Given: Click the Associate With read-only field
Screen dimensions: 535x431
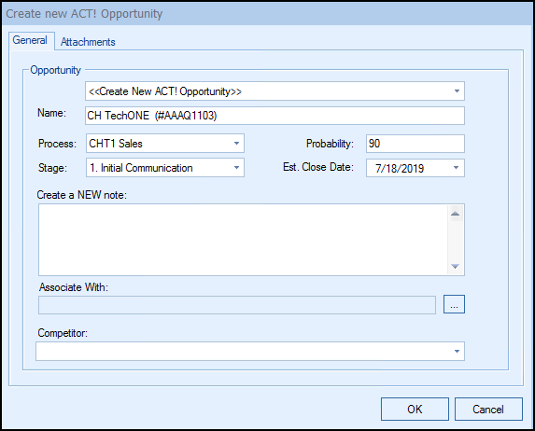Looking at the screenshot, I should 237,305.
